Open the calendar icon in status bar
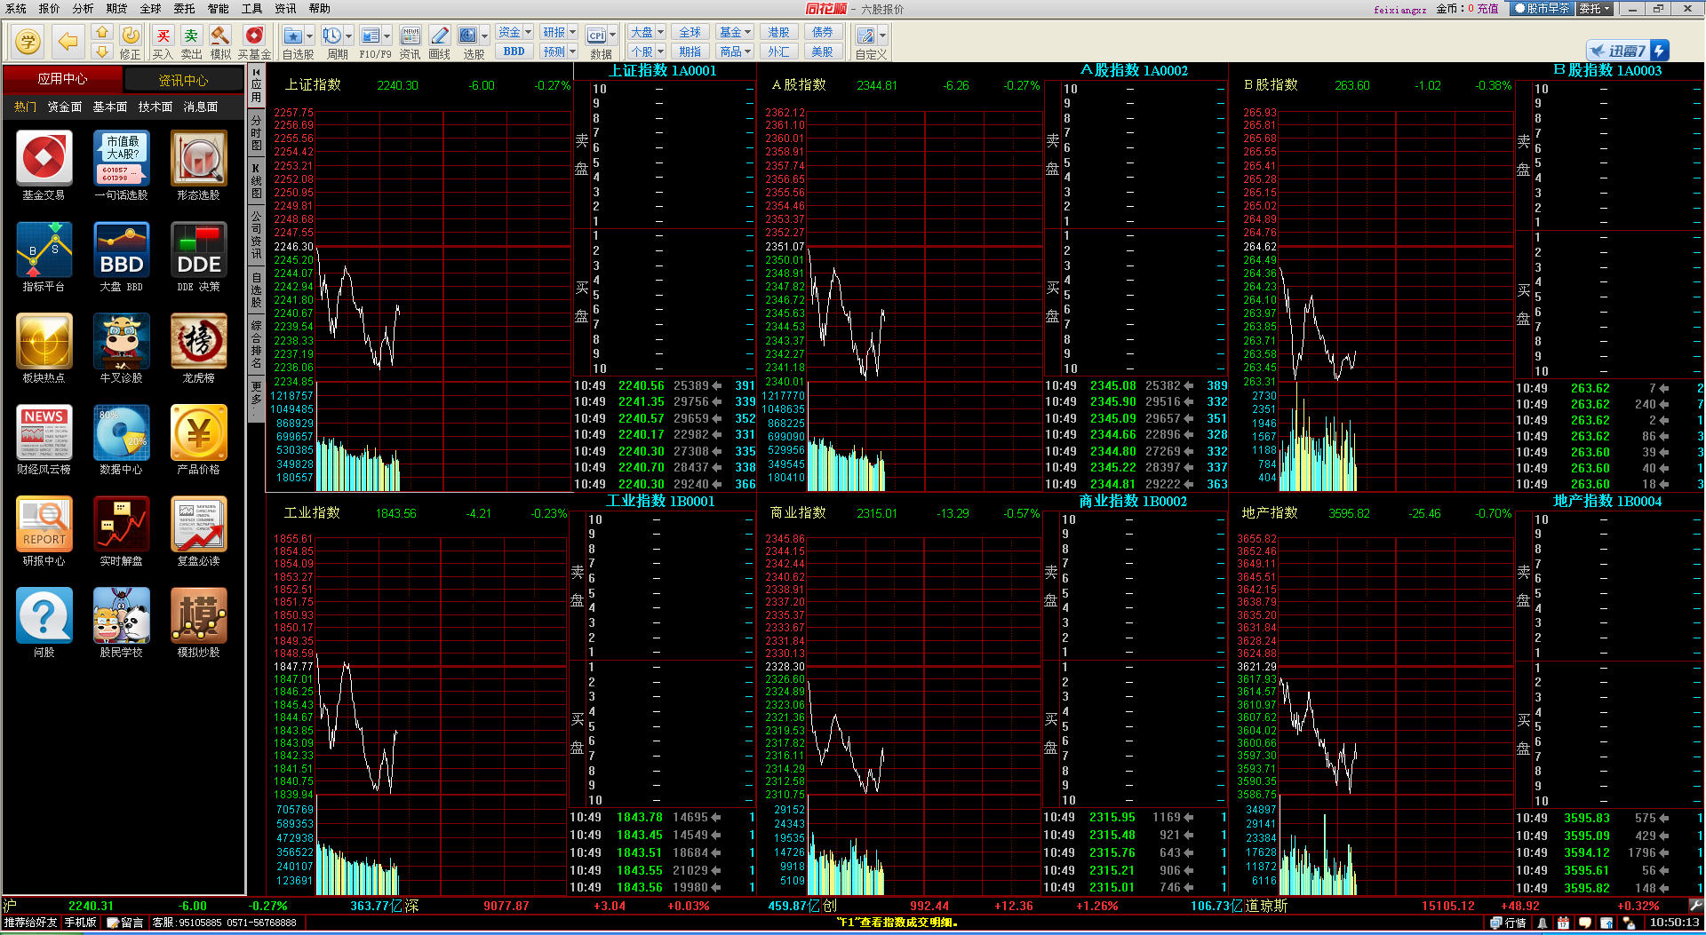This screenshot has height=935, width=1706. [x=1564, y=923]
